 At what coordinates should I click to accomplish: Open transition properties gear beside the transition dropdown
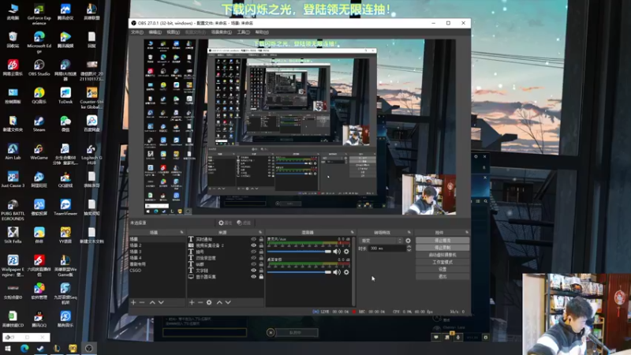[x=408, y=241]
